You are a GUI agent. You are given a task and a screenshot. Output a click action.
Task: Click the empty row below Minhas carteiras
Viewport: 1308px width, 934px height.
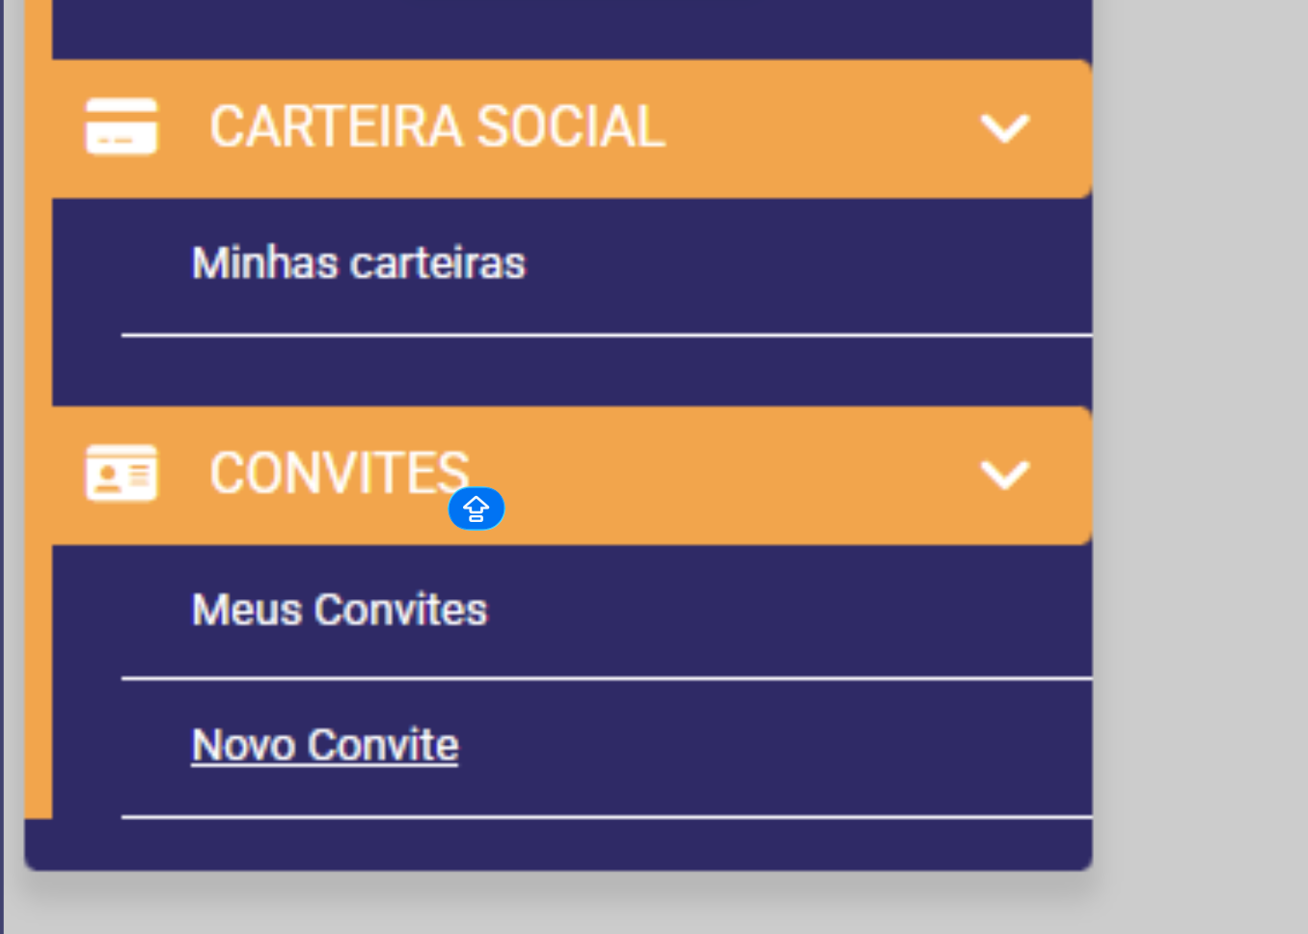(x=579, y=371)
